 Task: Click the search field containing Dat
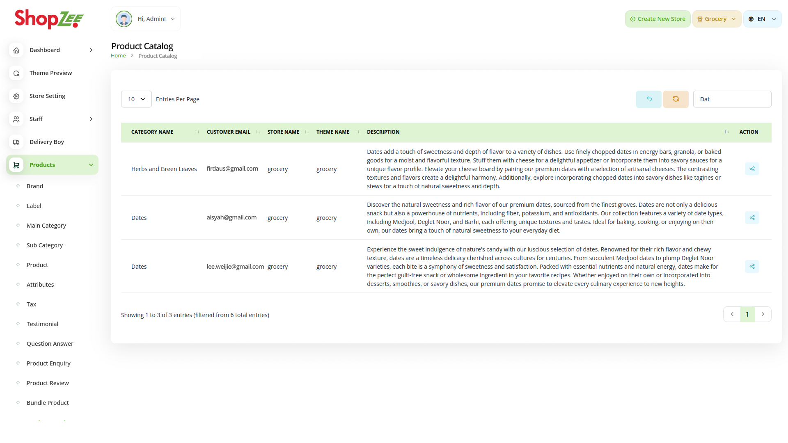tap(732, 99)
